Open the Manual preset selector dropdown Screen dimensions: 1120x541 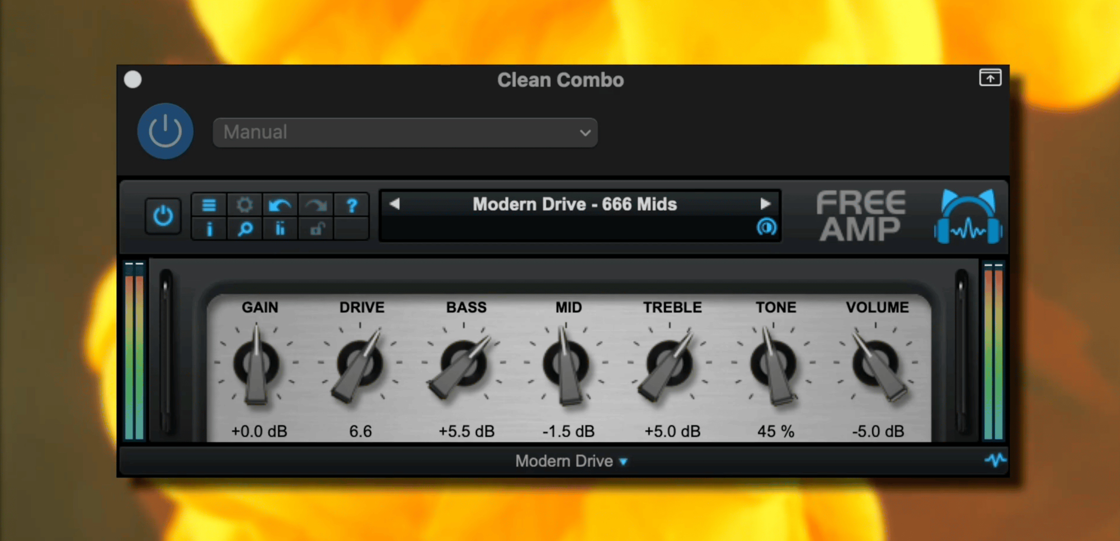(x=404, y=132)
